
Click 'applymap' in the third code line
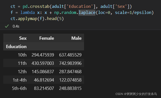pos(28,19)
